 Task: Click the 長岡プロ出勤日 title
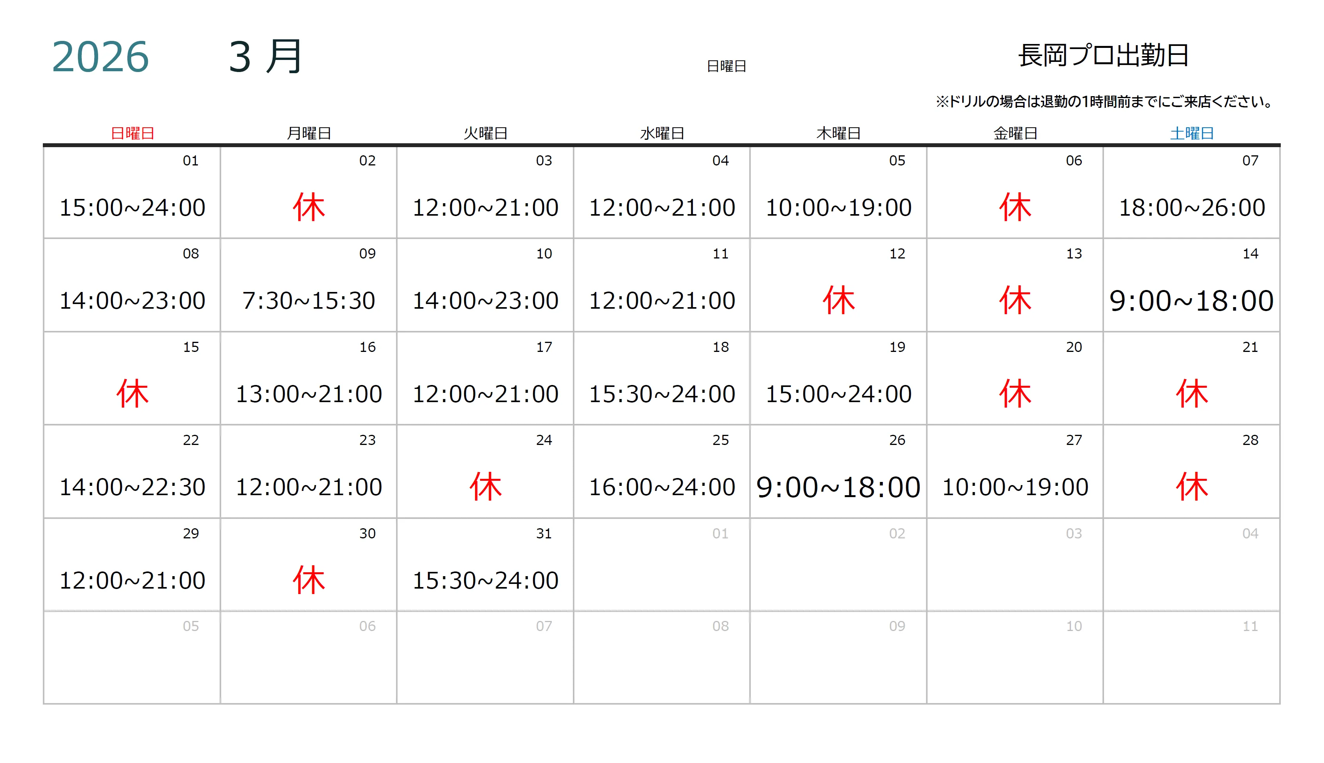(x=1103, y=56)
